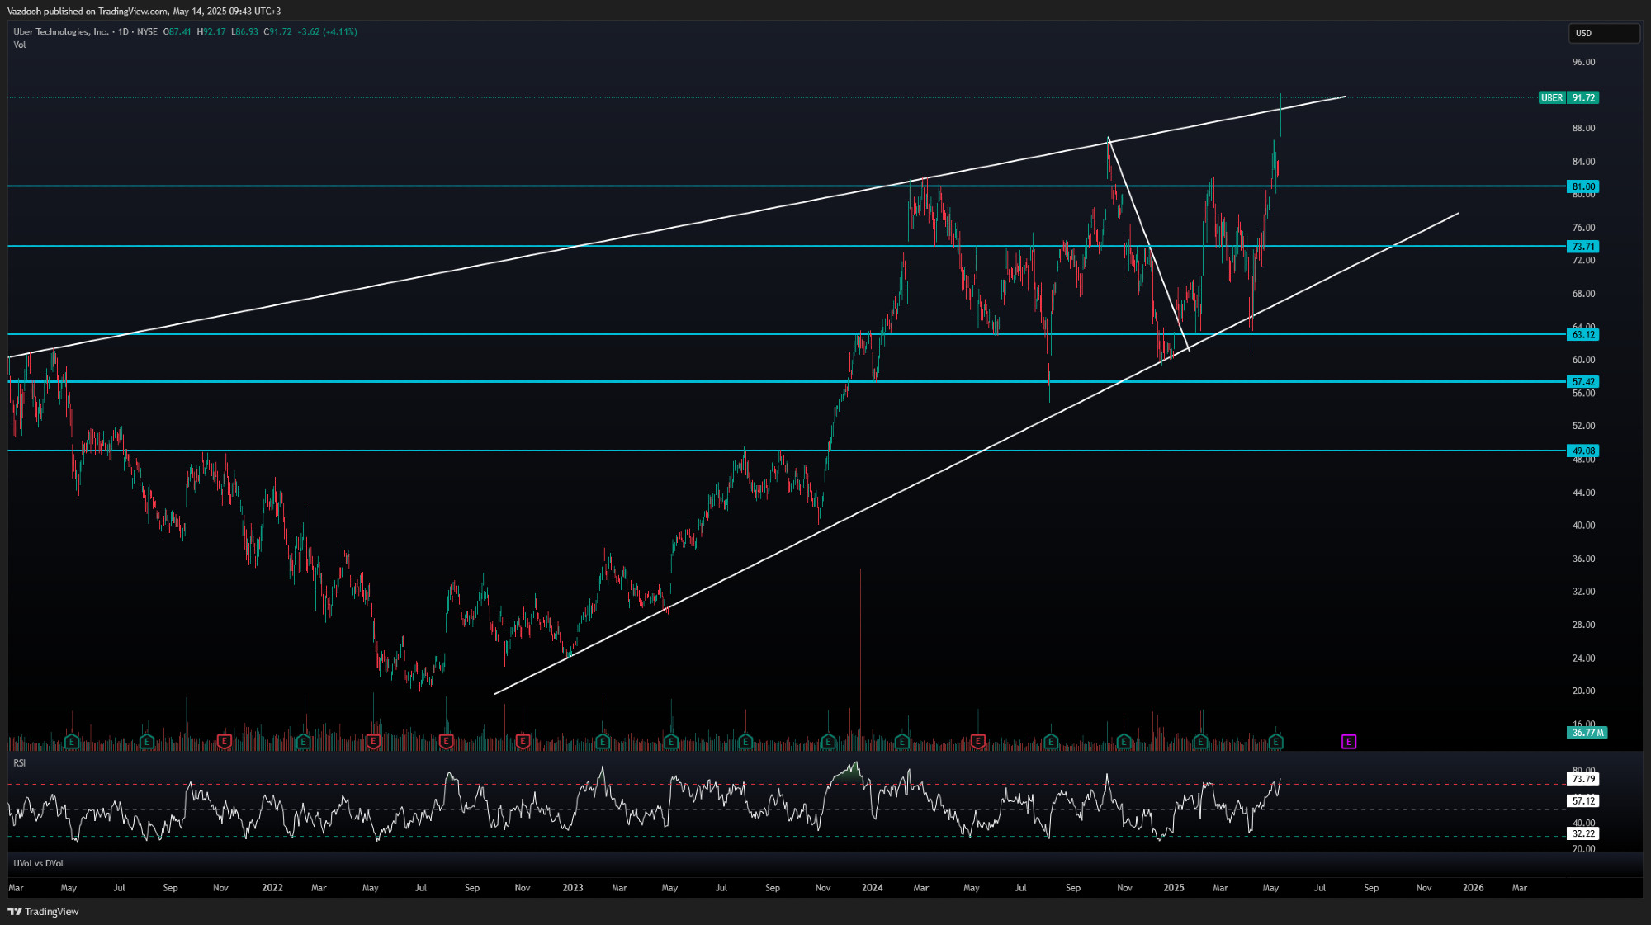Image resolution: width=1651 pixels, height=925 pixels.
Task: Open the USD currency selector
Action: pos(1603,33)
